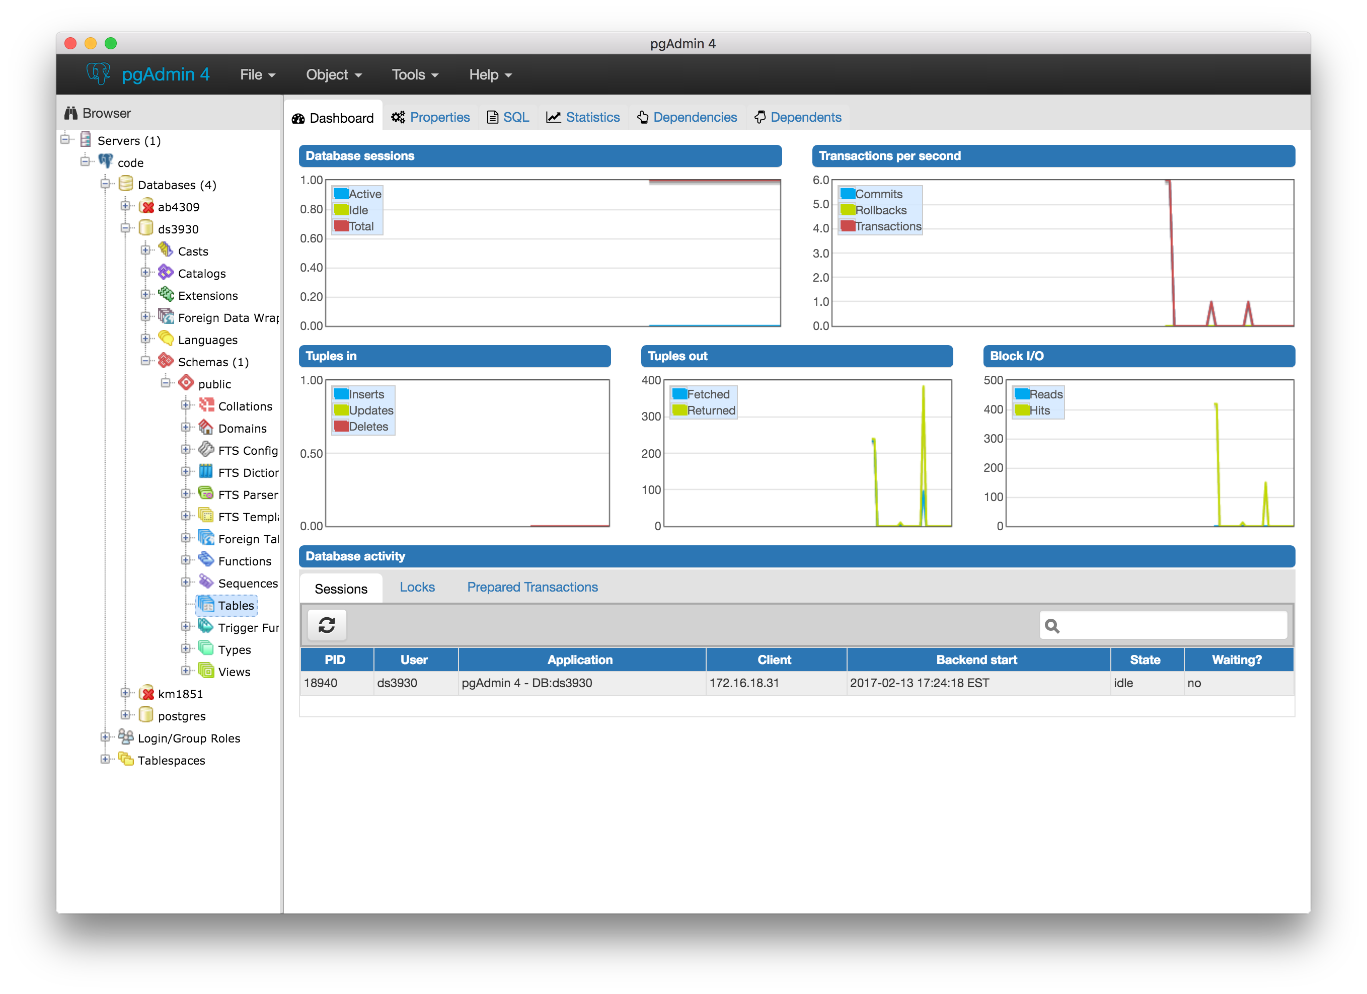Screen dimensions: 1367x994
Task: Click the Catalogs node icon
Action: [166, 272]
